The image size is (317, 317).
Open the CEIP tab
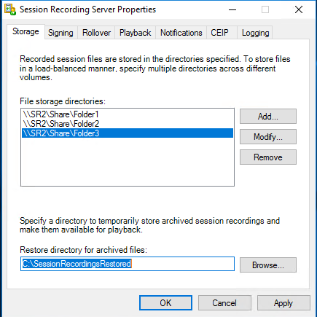click(x=219, y=33)
